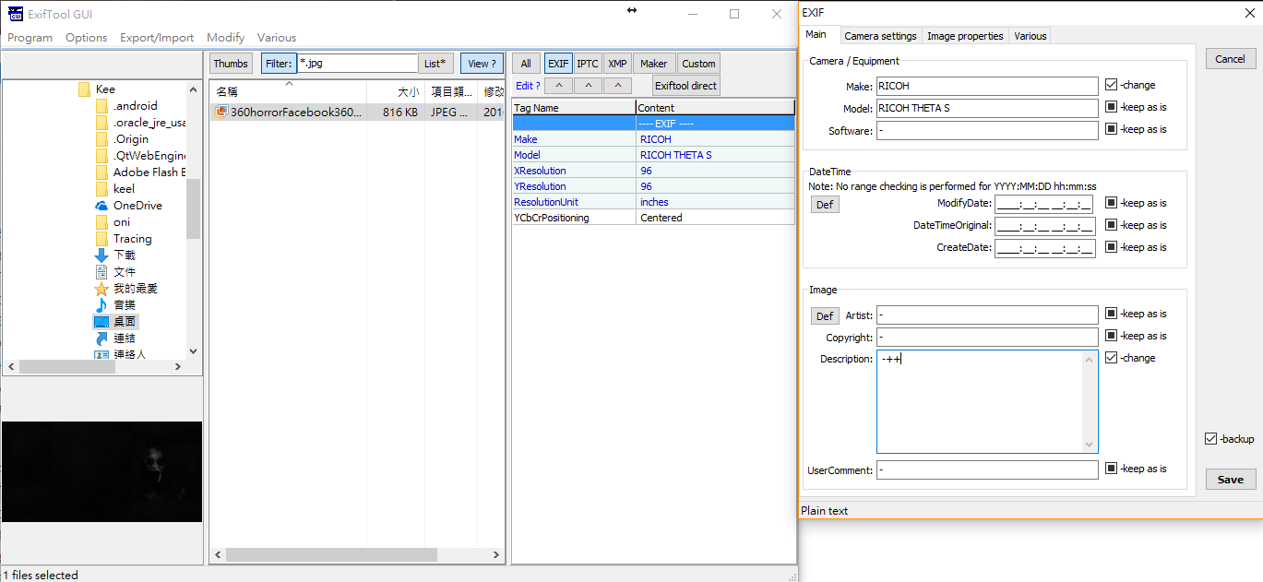Click the 音樂 music note icon
1263x582 pixels.
point(101,305)
